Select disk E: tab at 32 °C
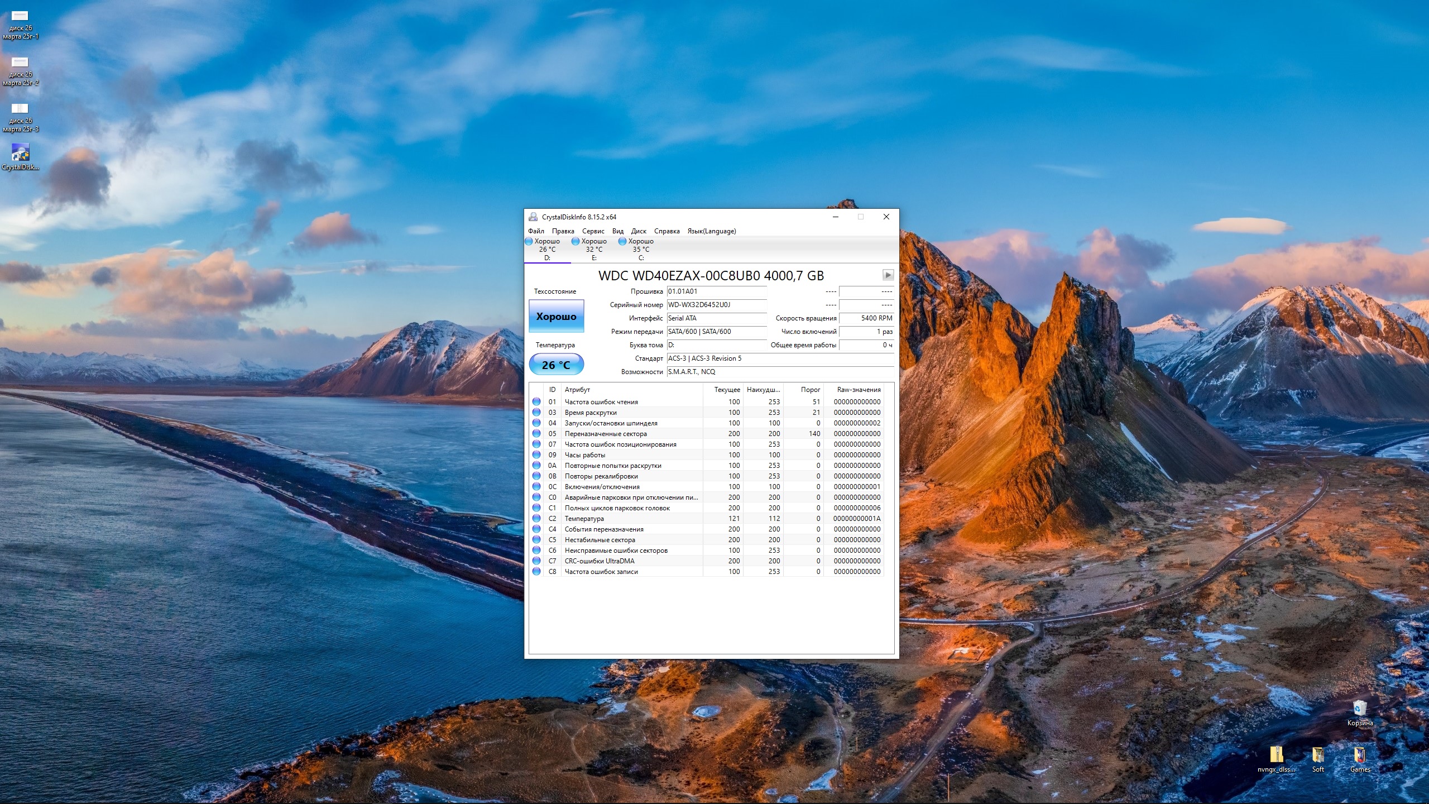The width and height of the screenshot is (1429, 804). click(x=593, y=249)
